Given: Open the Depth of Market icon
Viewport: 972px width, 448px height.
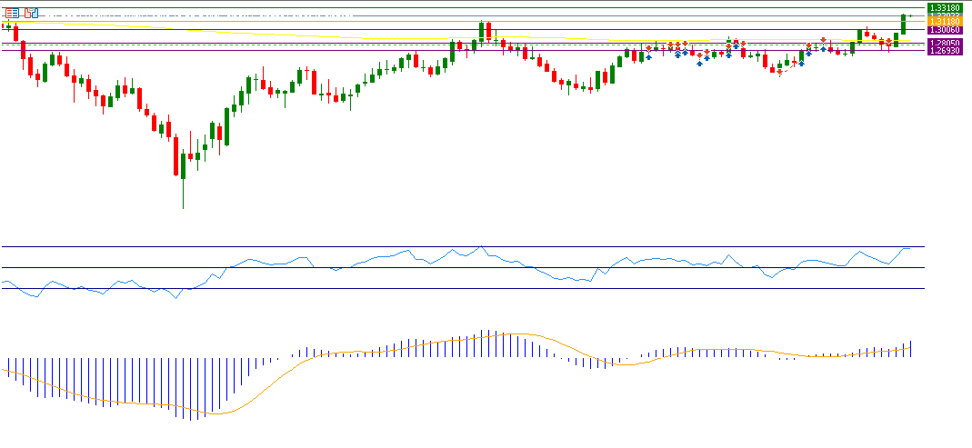Looking at the screenshot, I should tap(32, 13).
